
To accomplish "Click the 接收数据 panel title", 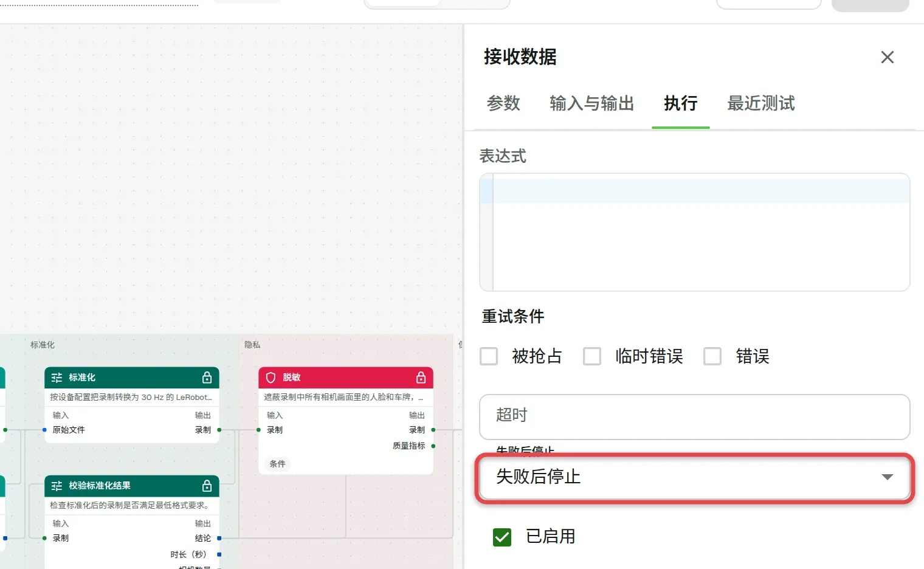I will (520, 57).
